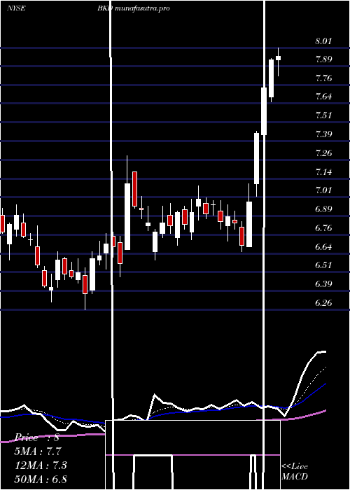Click the 7.39 price axis label
The height and width of the screenshot is (490, 350).
(323, 134)
